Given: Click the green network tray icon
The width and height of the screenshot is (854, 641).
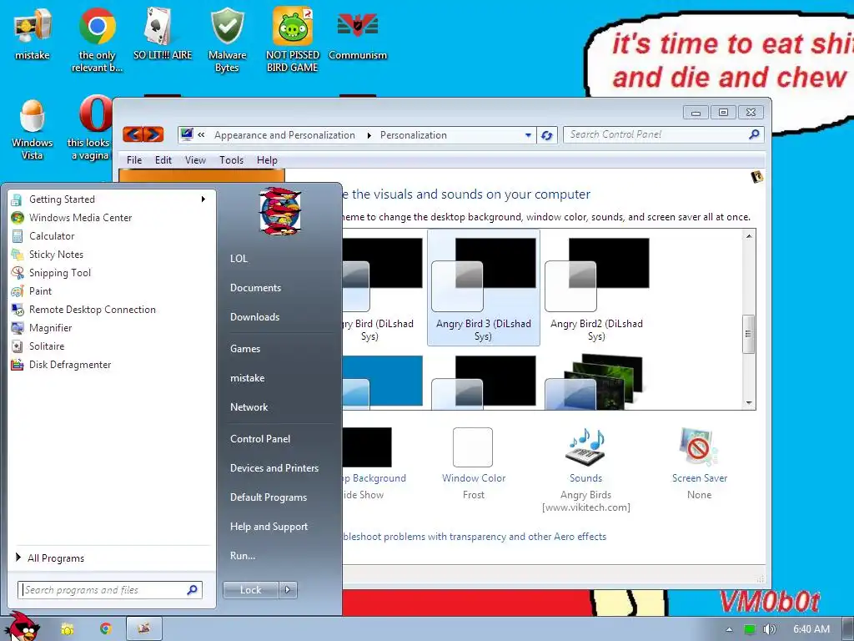Looking at the screenshot, I should 750,629.
